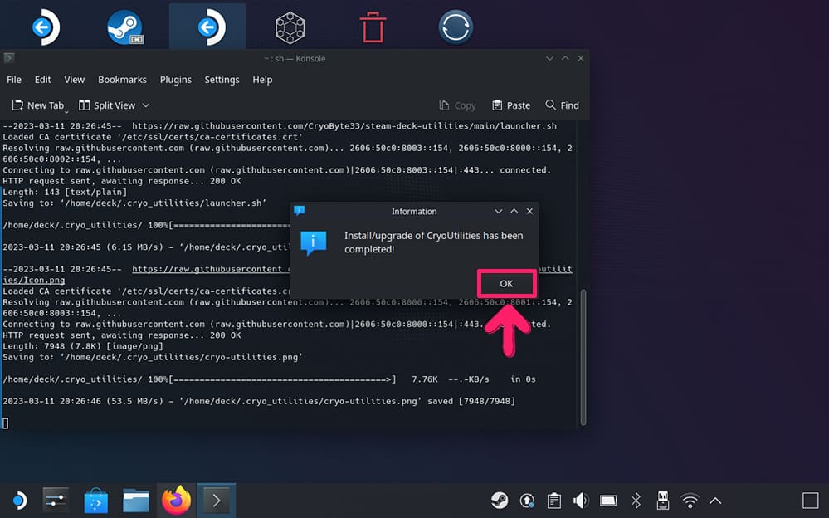
Task: Click the Copy toolbar button
Action: (x=457, y=105)
